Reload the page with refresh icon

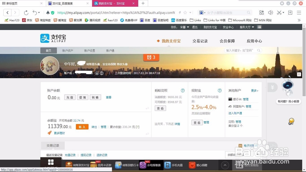(x=26, y=13)
